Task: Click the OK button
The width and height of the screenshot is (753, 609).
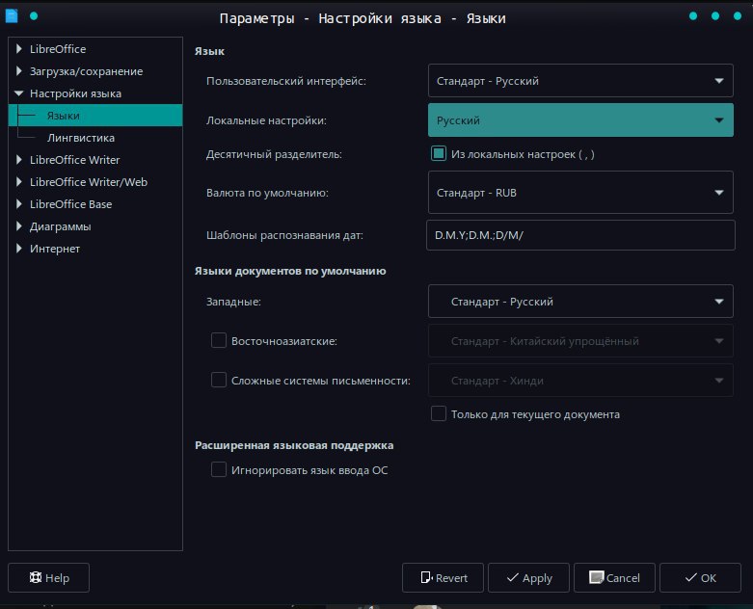Action: click(x=700, y=578)
